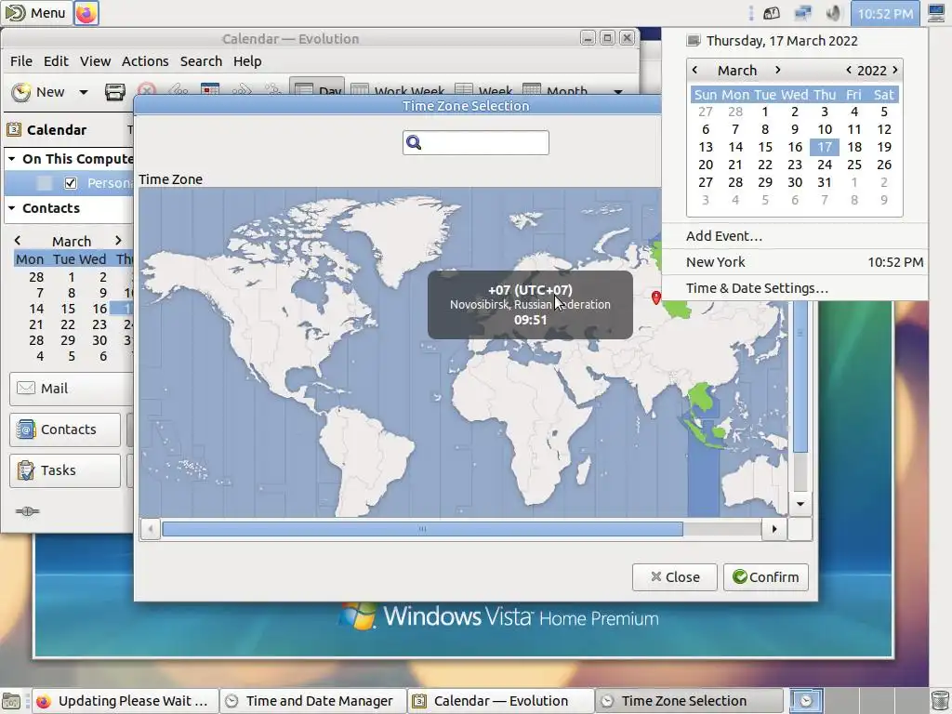This screenshot has width=952, height=714.
Task: Click the Firefox launcher icon in the top panel
Action: (x=86, y=13)
